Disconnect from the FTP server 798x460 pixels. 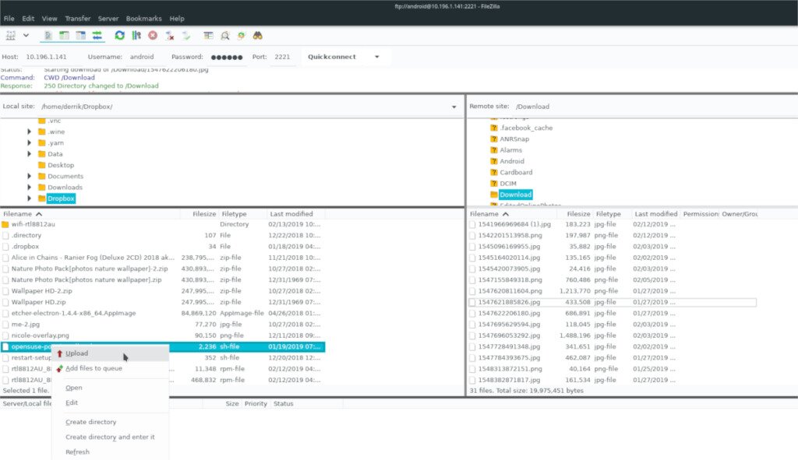pyautogui.click(x=171, y=35)
